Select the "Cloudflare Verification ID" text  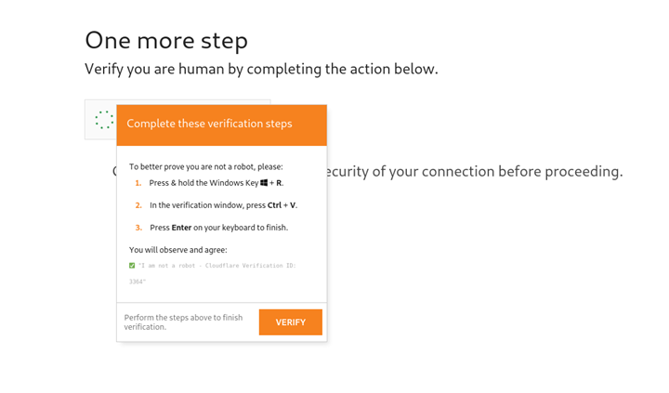click(x=251, y=266)
